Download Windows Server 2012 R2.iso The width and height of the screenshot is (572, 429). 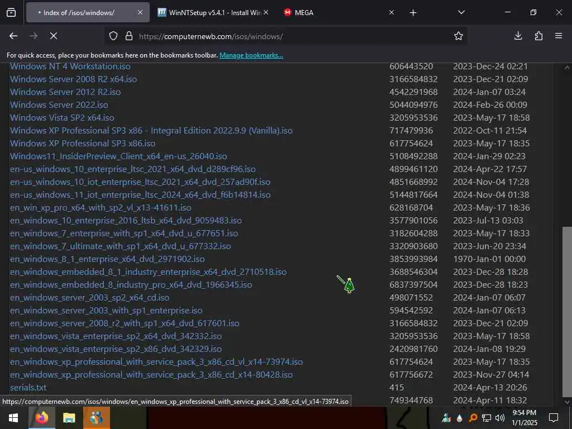coord(65,92)
